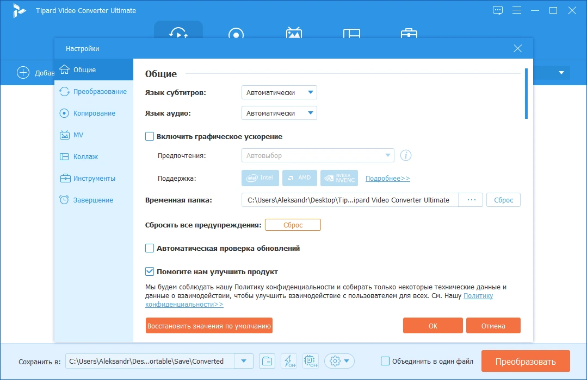The width and height of the screenshot is (587, 380).
Task: Switch to the Инструменты settings tab
Action: pyautogui.click(x=94, y=178)
